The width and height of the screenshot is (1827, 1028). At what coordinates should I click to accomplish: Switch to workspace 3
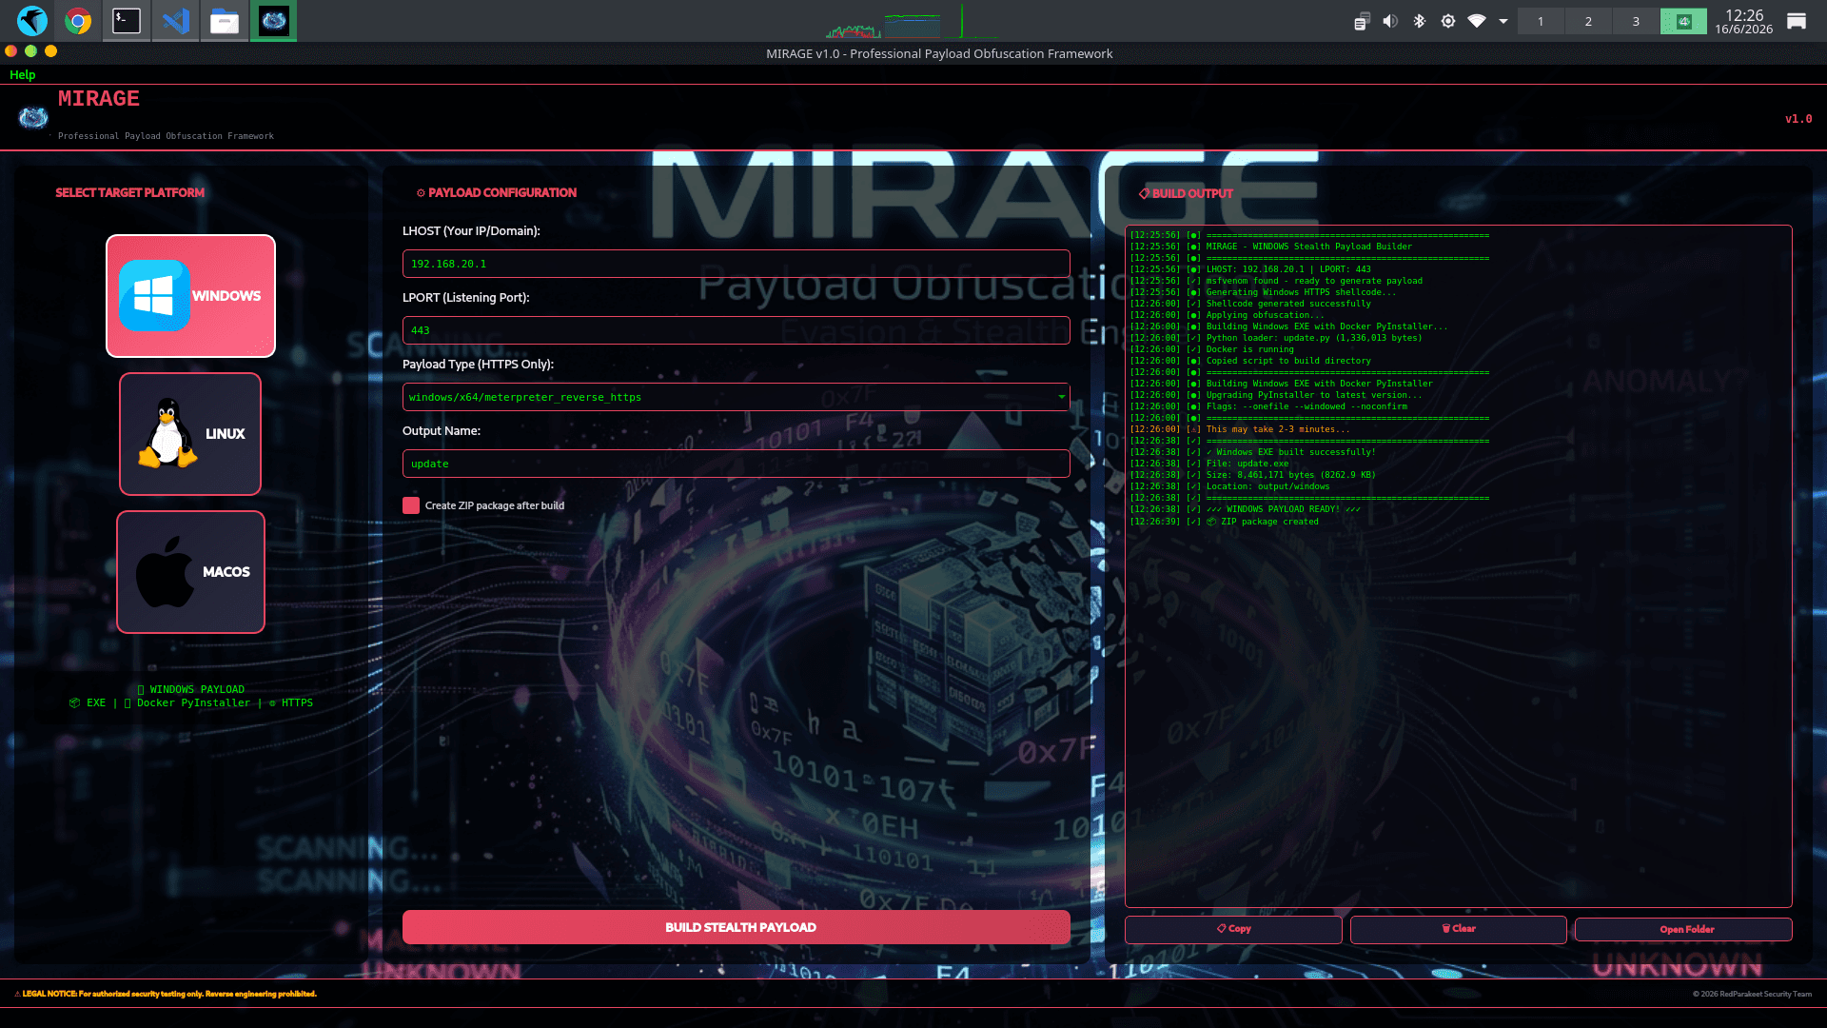1636,21
